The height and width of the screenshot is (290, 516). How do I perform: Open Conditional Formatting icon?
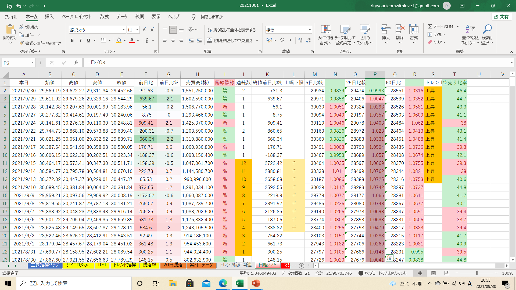325,30
